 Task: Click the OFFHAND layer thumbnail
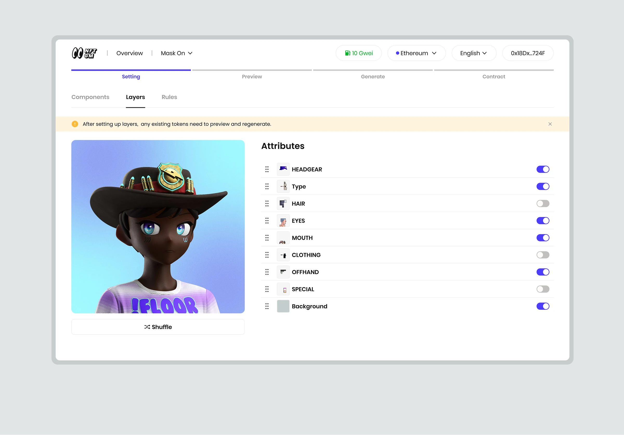(283, 272)
